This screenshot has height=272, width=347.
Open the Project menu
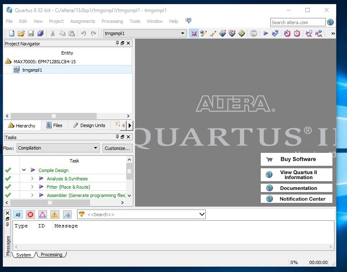tap(56, 21)
